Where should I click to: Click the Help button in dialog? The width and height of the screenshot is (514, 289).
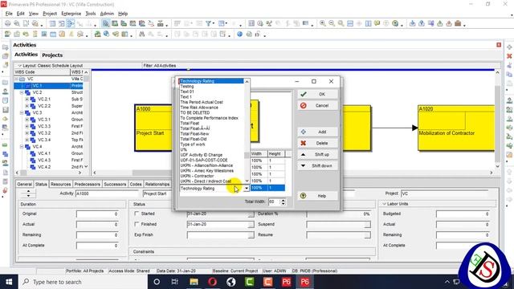coord(318,196)
